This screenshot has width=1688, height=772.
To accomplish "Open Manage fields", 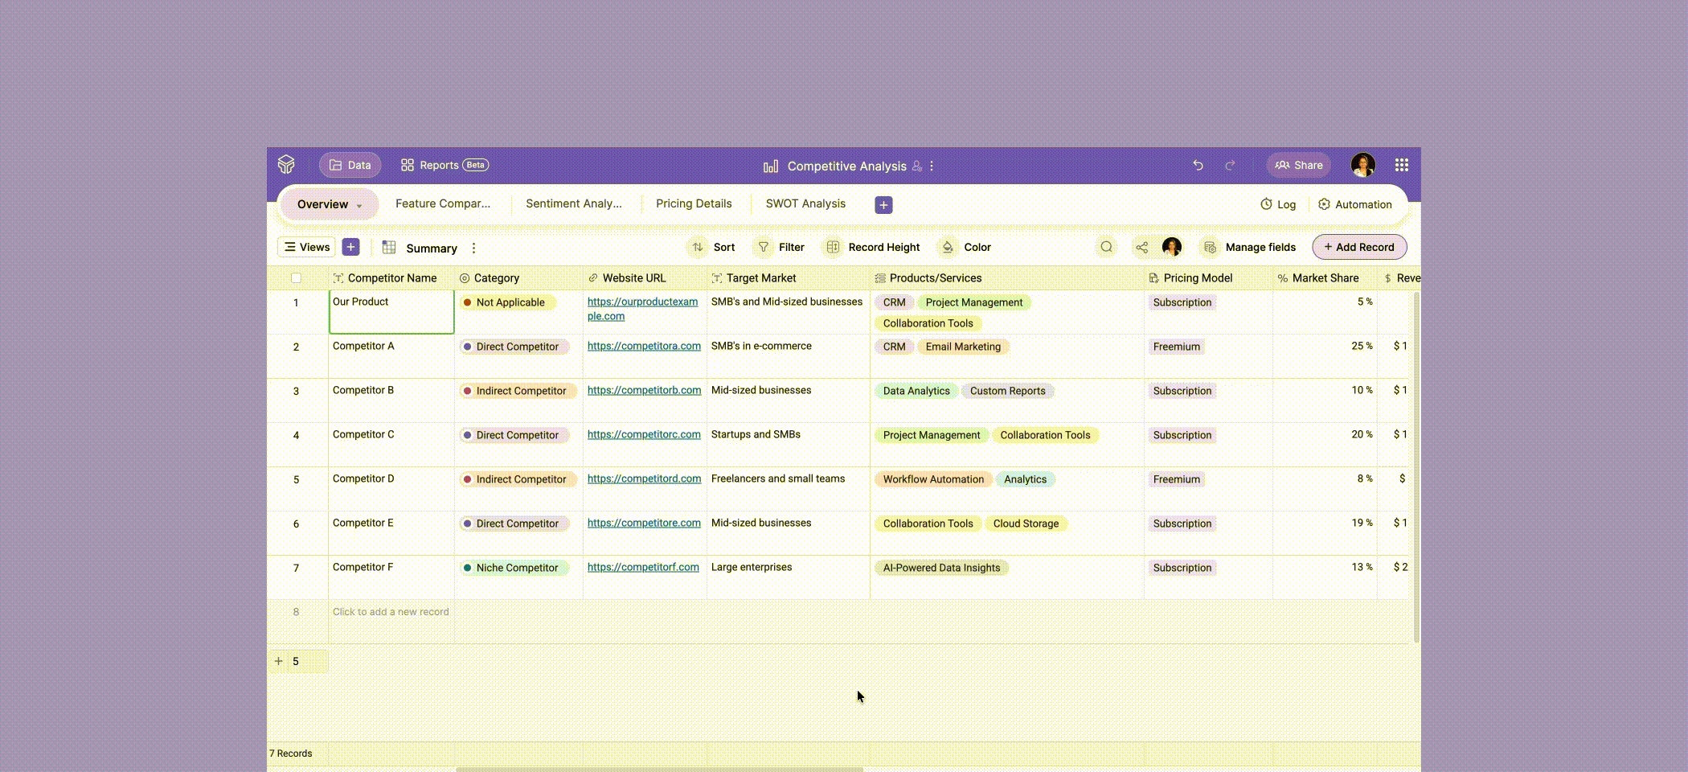I will (x=1248, y=247).
